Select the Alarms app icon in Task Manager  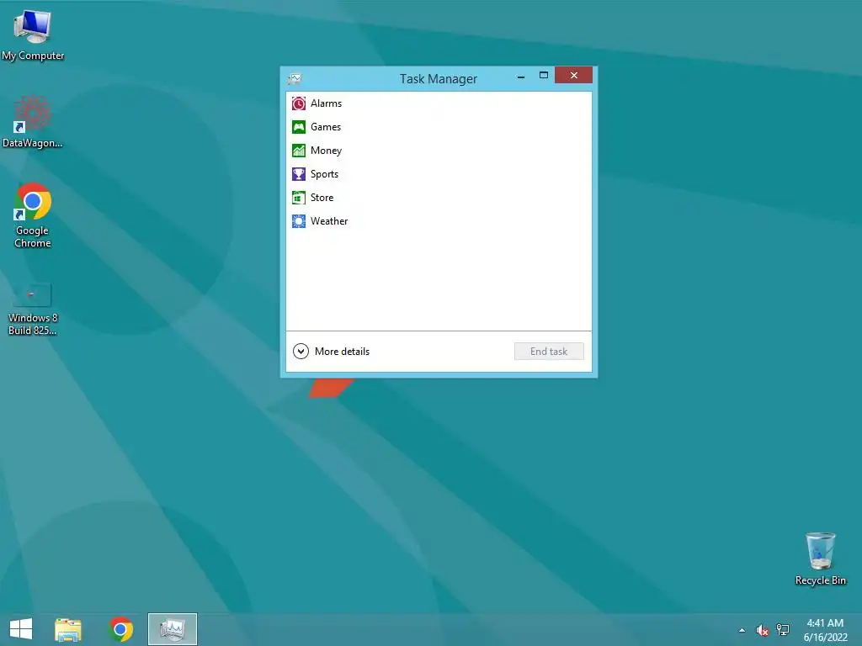click(299, 103)
